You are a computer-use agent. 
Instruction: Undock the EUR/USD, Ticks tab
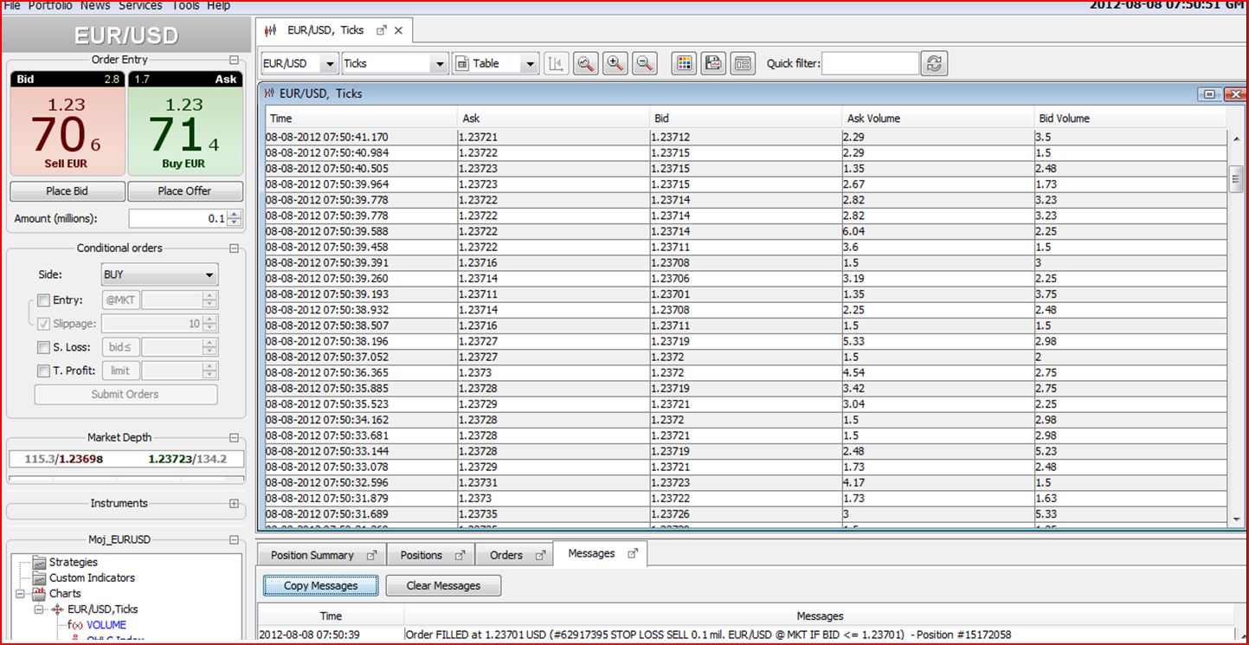[381, 30]
